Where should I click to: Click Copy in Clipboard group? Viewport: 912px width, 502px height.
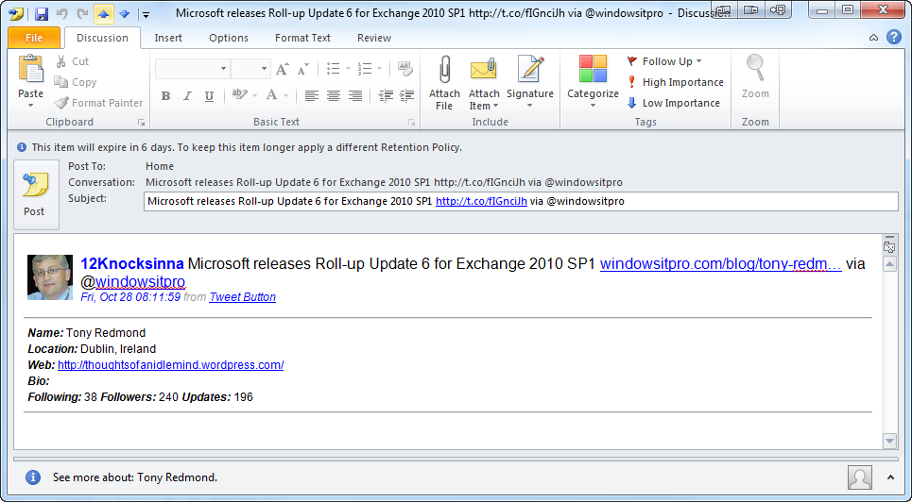[76, 82]
